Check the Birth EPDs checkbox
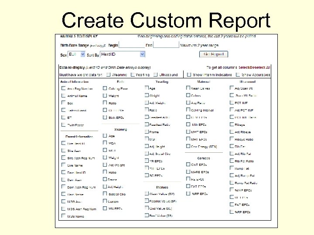The image size is (314, 235). 105,117
